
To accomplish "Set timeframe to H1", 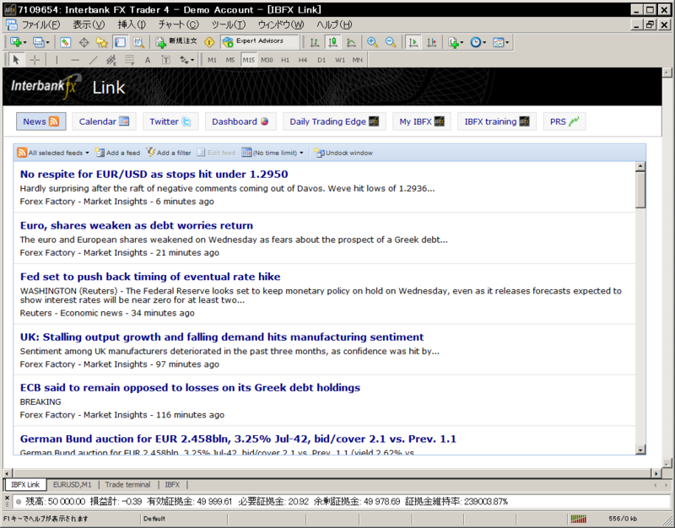I will (285, 60).
